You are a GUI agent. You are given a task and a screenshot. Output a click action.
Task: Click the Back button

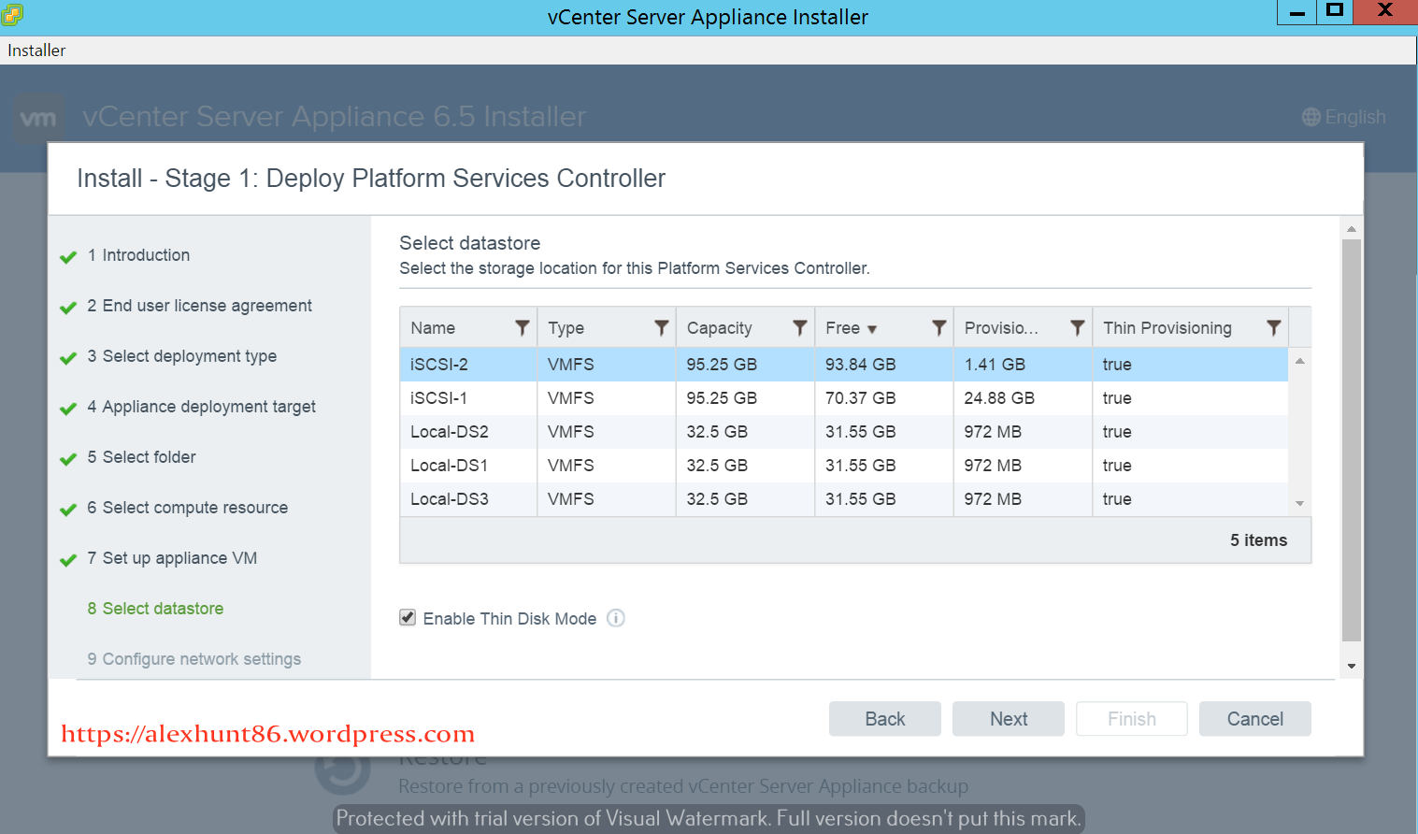884,719
